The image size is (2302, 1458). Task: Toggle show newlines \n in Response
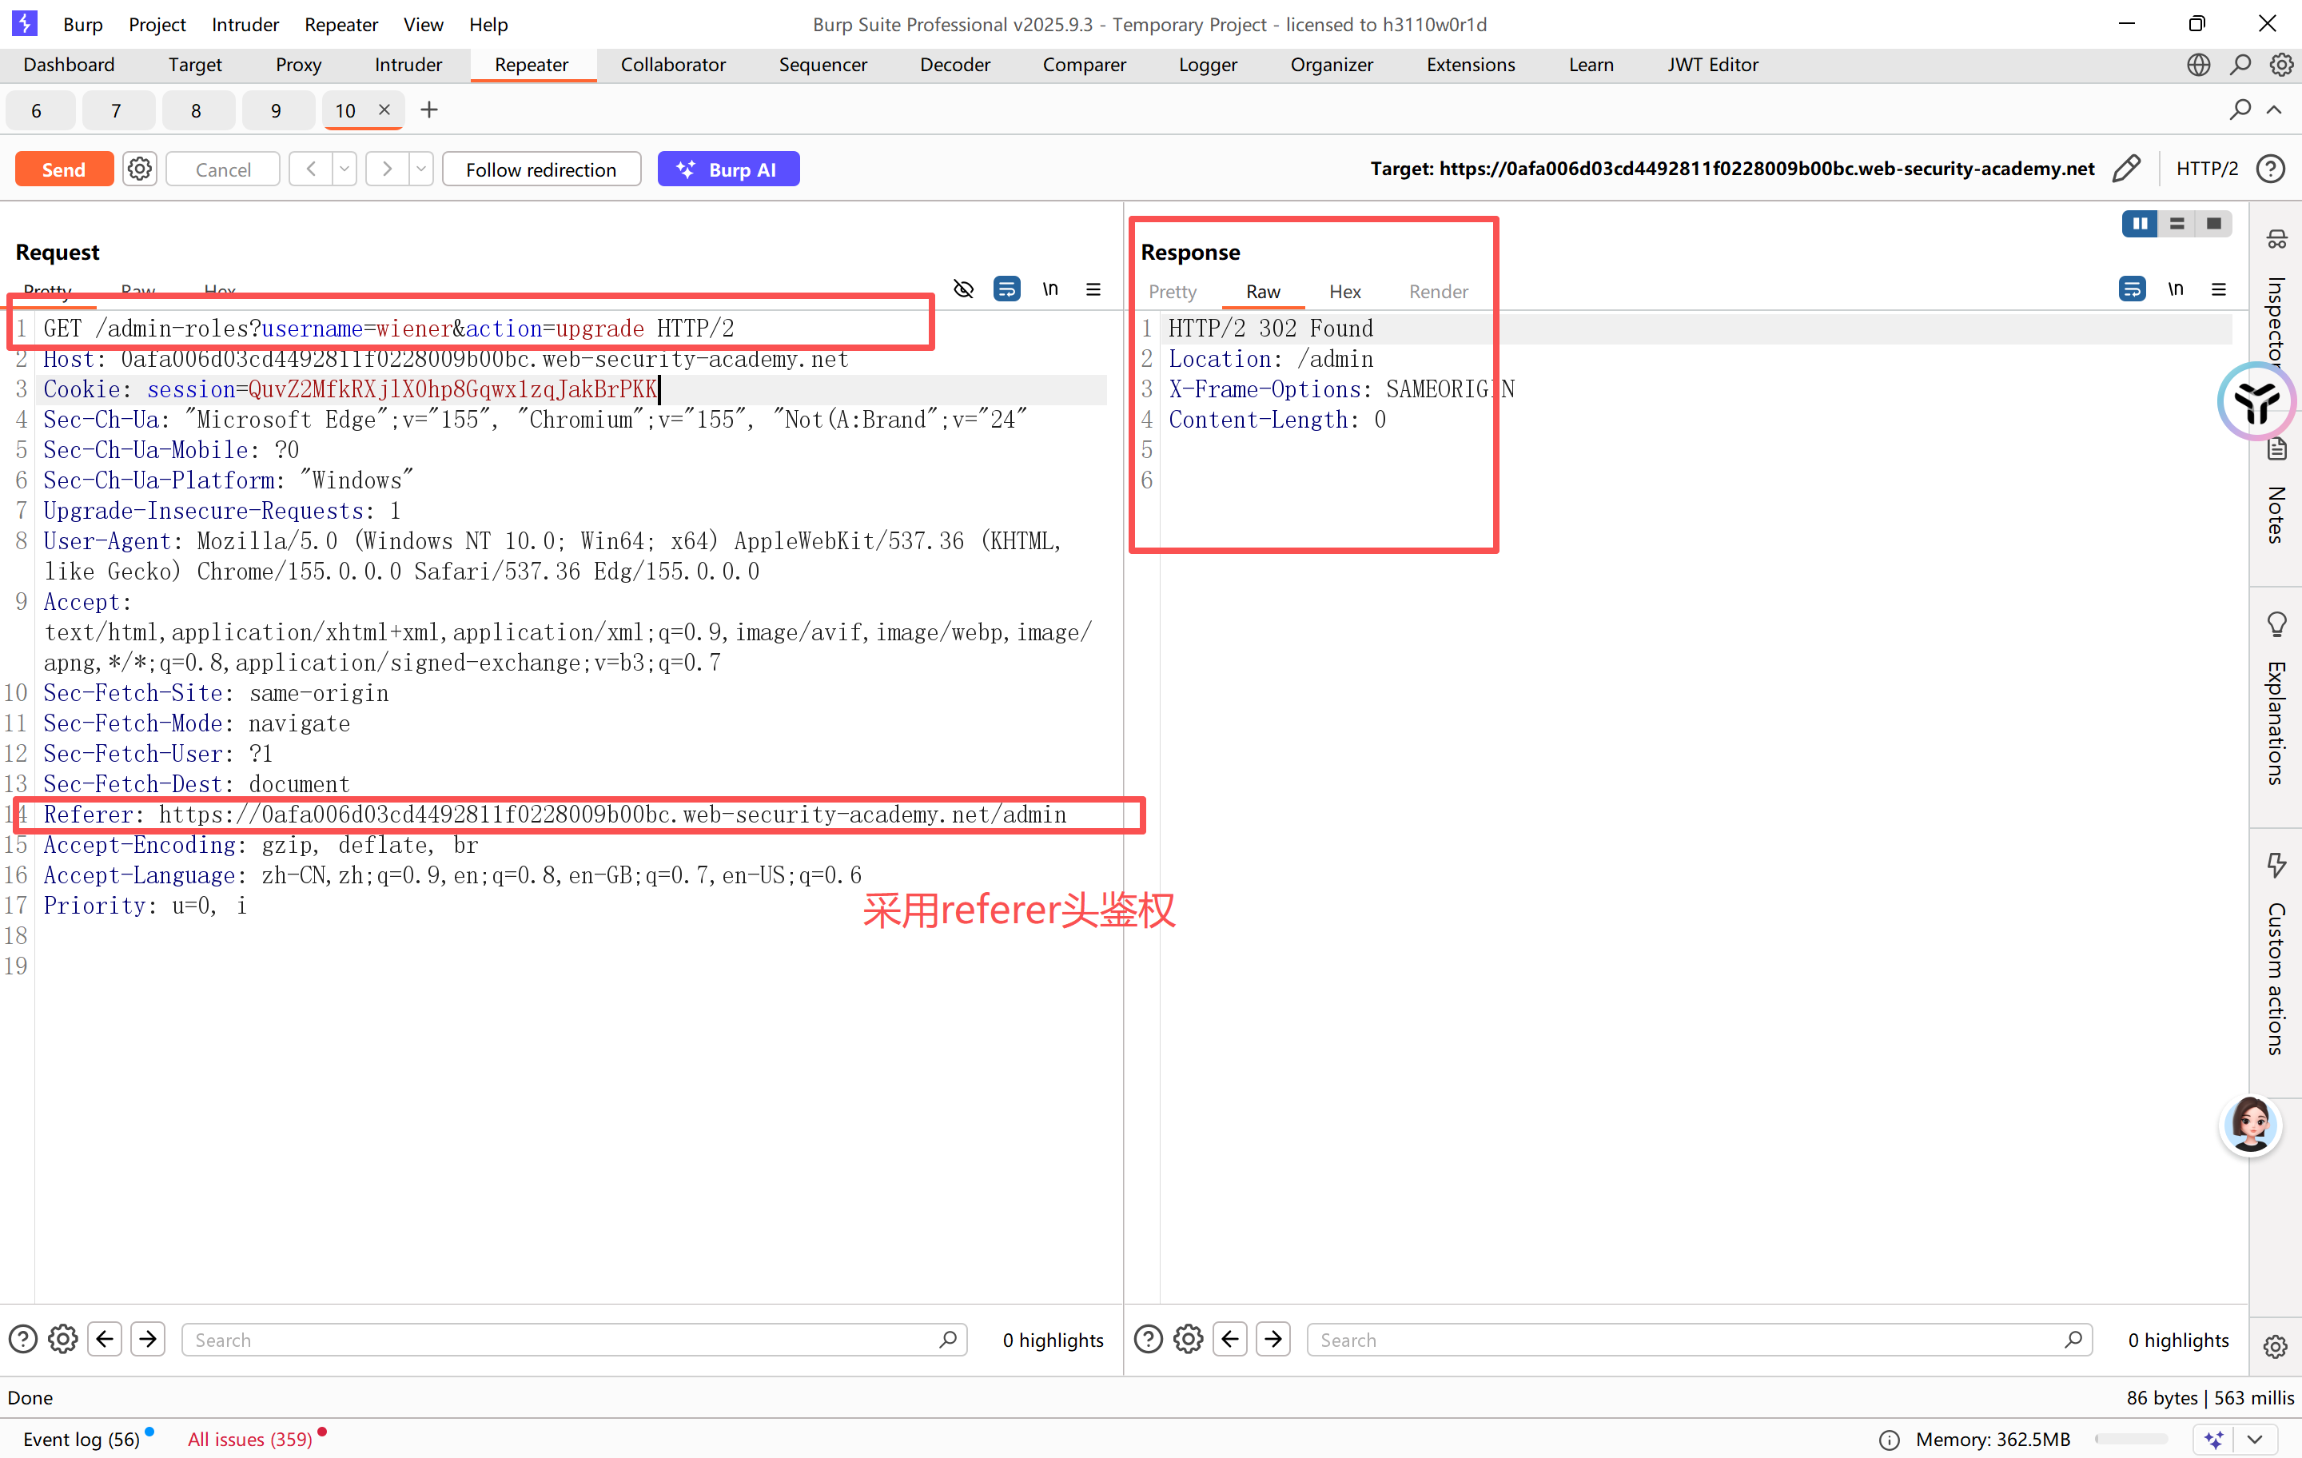click(2175, 289)
